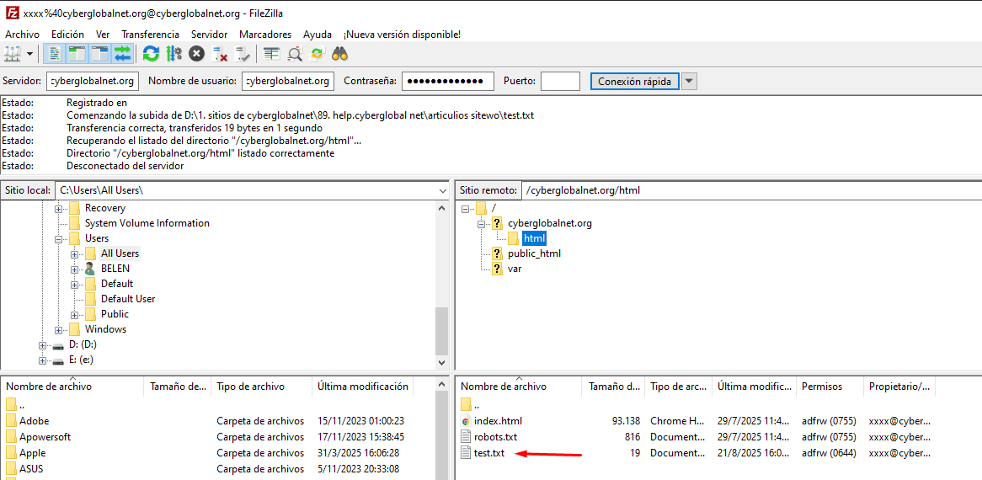Screen dimensions: 982x480
Task: Open the directory listing filters dialog
Action: tap(271, 55)
